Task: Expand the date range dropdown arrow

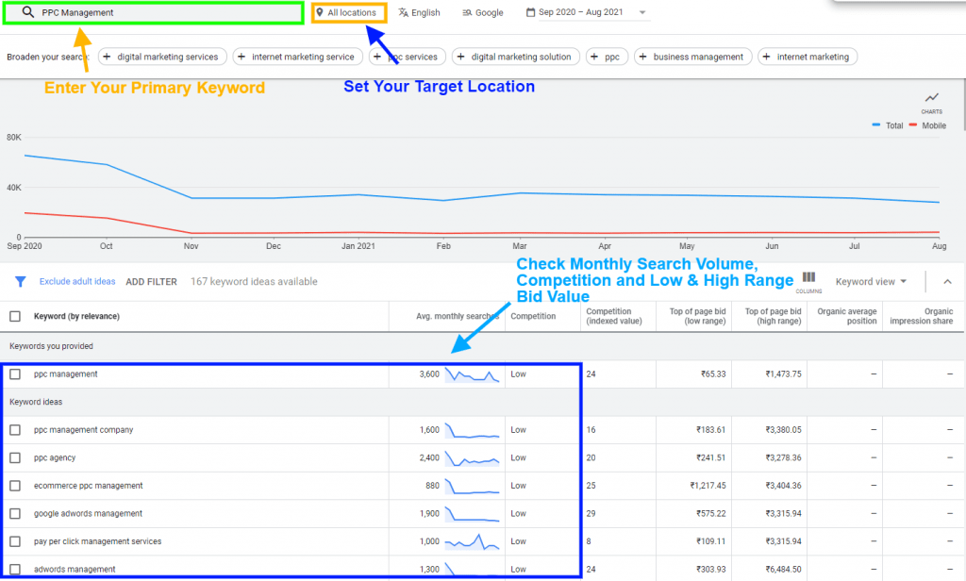Action: coord(643,13)
